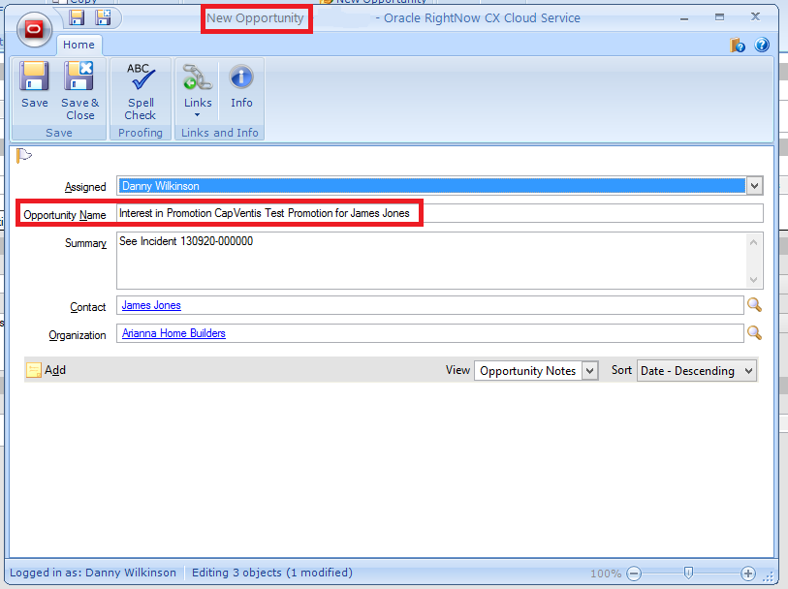Image resolution: width=788 pixels, height=589 pixels.
Task: Open the Sort Date - Descending dropdown
Action: tap(747, 370)
